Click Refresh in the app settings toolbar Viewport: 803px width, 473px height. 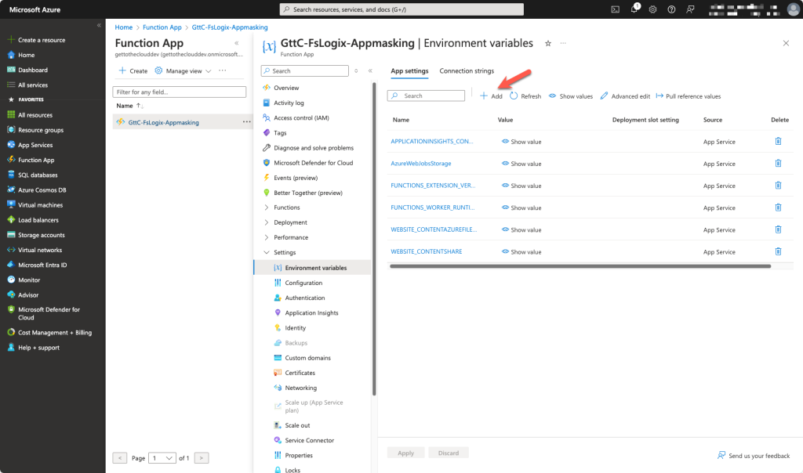click(x=525, y=96)
